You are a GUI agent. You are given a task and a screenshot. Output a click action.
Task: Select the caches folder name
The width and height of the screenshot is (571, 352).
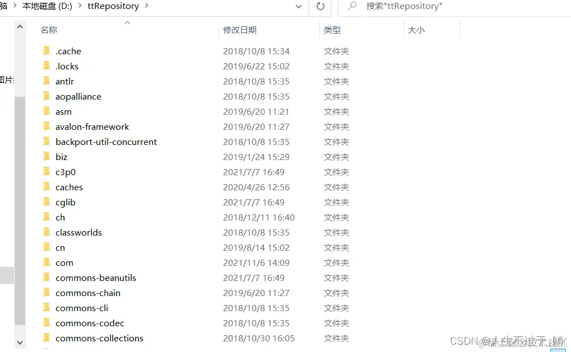(69, 187)
